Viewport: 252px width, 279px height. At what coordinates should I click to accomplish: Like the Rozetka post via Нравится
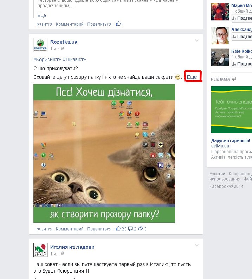(x=43, y=229)
